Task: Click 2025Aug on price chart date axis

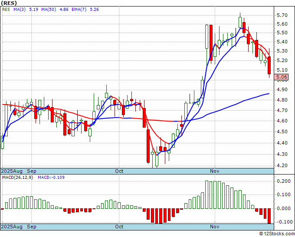Action: [12, 171]
